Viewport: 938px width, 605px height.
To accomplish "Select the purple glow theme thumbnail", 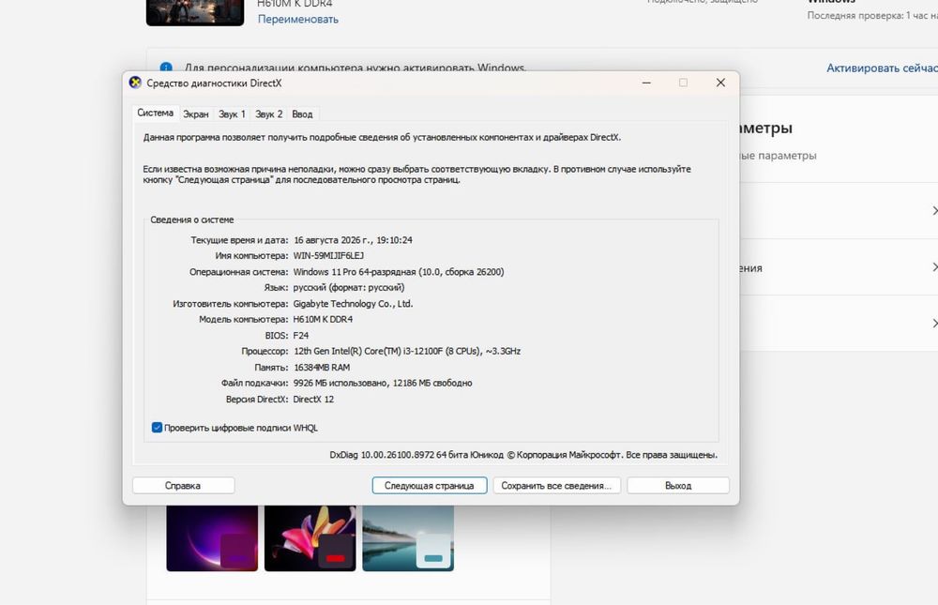I will click(x=212, y=538).
